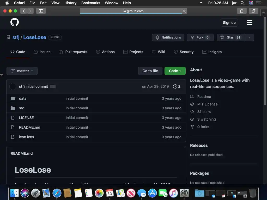Open Spotlight search in menu bar

(242, 3)
